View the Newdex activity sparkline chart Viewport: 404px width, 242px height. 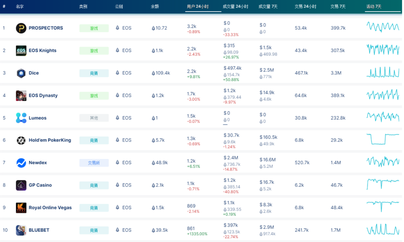pos(383,162)
